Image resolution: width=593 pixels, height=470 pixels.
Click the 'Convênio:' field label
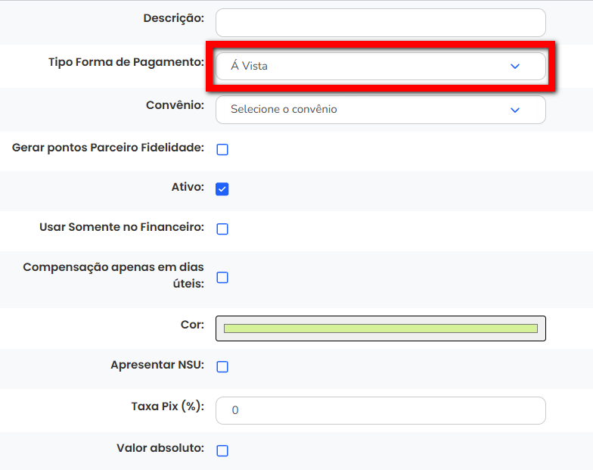tap(175, 104)
